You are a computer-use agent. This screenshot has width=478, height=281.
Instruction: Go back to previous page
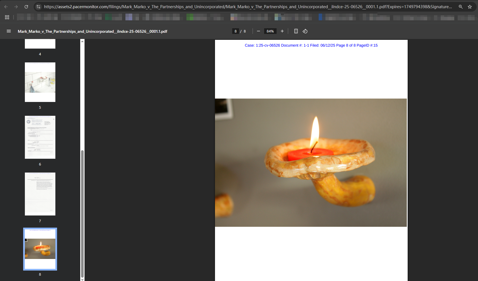click(x=6, y=7)
